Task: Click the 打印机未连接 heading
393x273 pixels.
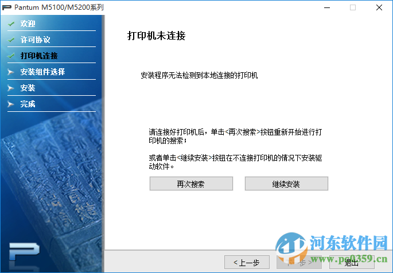Action: point(157,36)
